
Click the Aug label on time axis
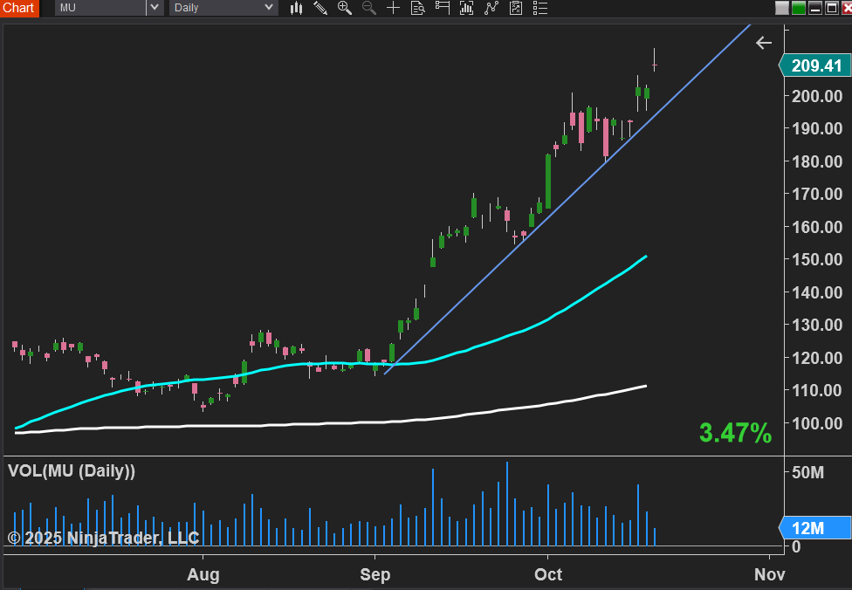point(203,574)
